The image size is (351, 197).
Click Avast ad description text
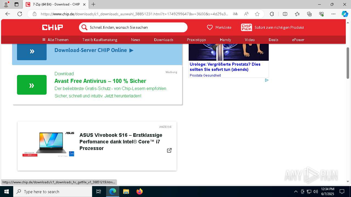111,92
